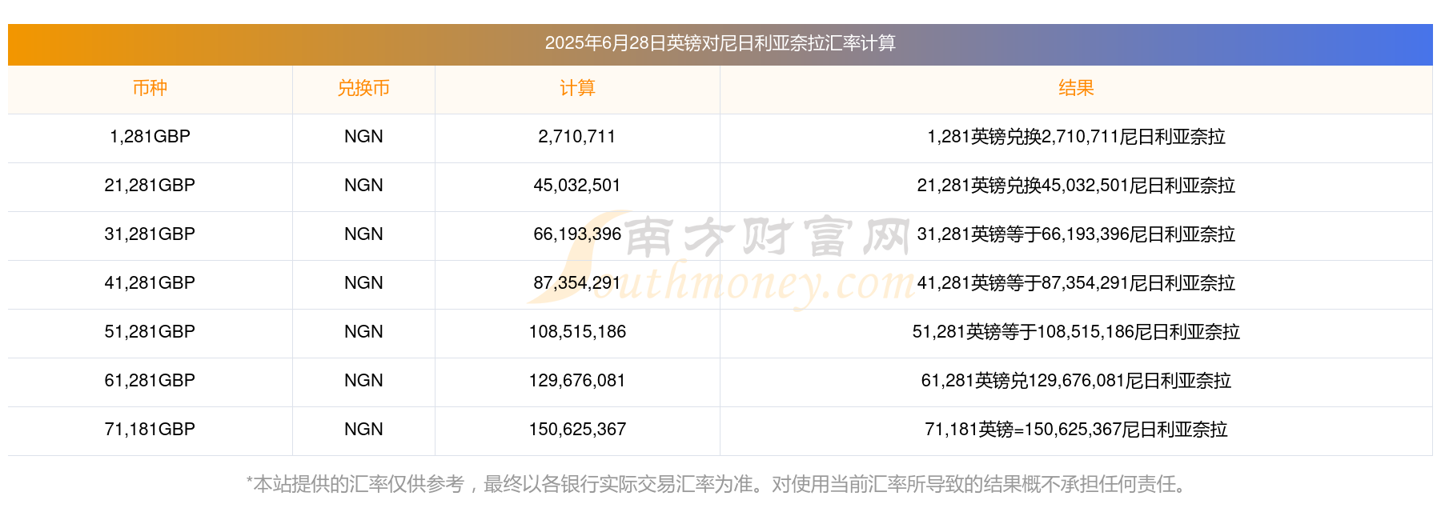Screen dimensions: 1441x520
Task: Click NGN in the 51,281GBP row
Action: pyautogui.click(x=363, y=332)
